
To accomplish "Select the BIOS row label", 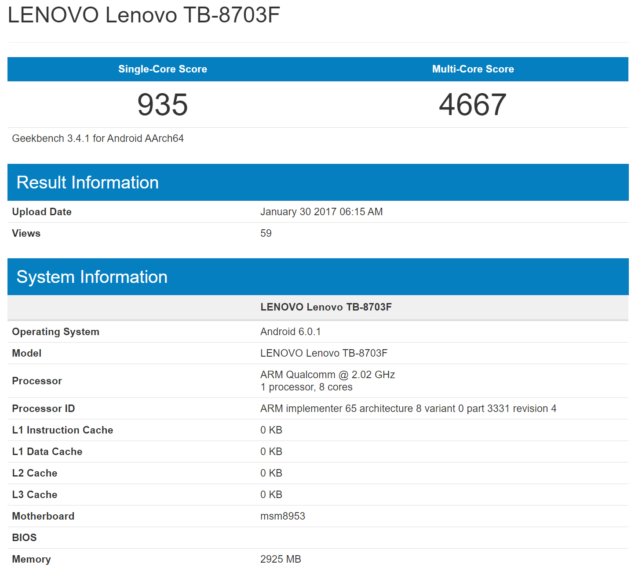I will [x=25, y=538].
